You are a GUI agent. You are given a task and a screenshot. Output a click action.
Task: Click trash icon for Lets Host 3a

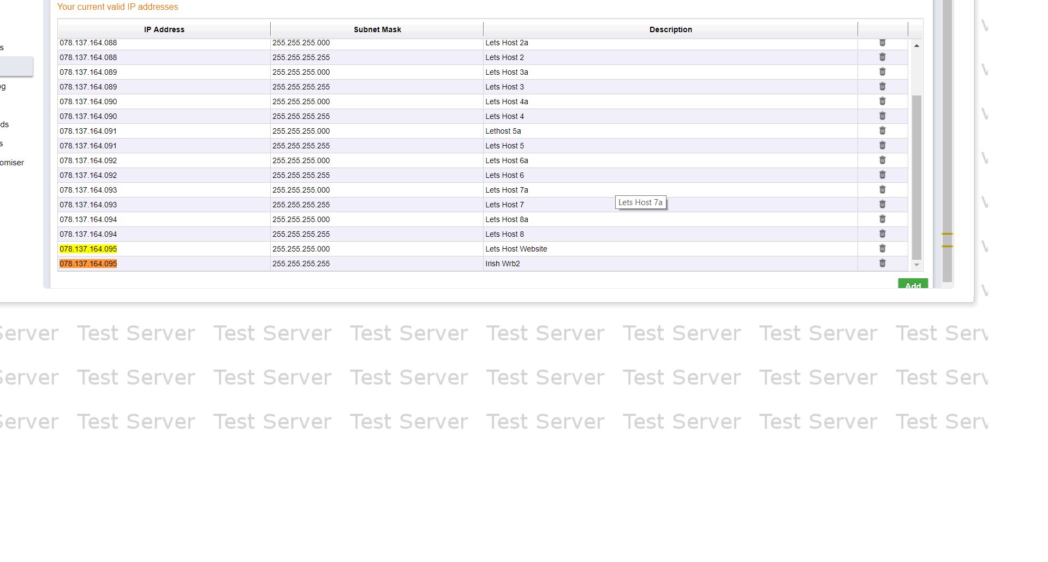pos(882,72)
